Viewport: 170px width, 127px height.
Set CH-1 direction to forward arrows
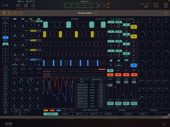[x=111, y=22]
